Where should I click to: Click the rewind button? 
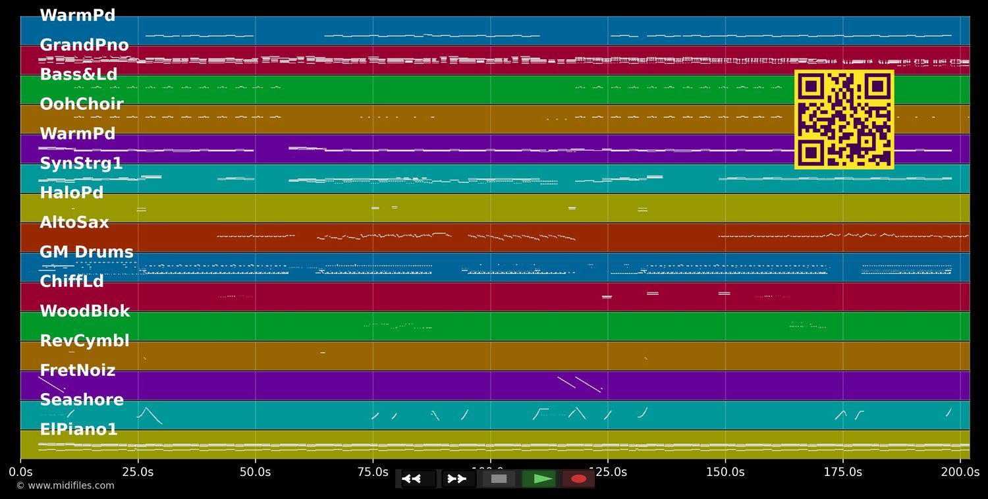tap(419, 479)
